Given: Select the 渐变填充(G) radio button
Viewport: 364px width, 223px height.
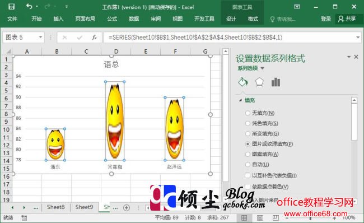Looking at the screenshot, I should pos(248,133).
